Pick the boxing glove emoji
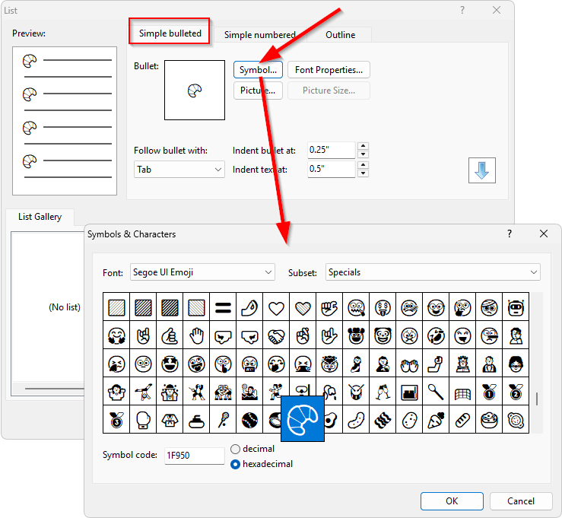Screen dimensions: 562x518 [x=143, y=419]
